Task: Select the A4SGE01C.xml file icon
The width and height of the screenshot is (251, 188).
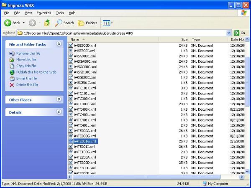Action: coord(71,83)
